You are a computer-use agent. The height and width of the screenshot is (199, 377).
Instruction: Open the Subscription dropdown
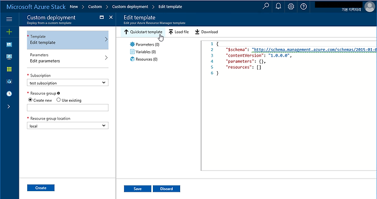click(68, 83)
